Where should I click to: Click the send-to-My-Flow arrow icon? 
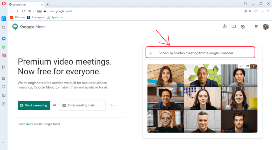(250, 11)
